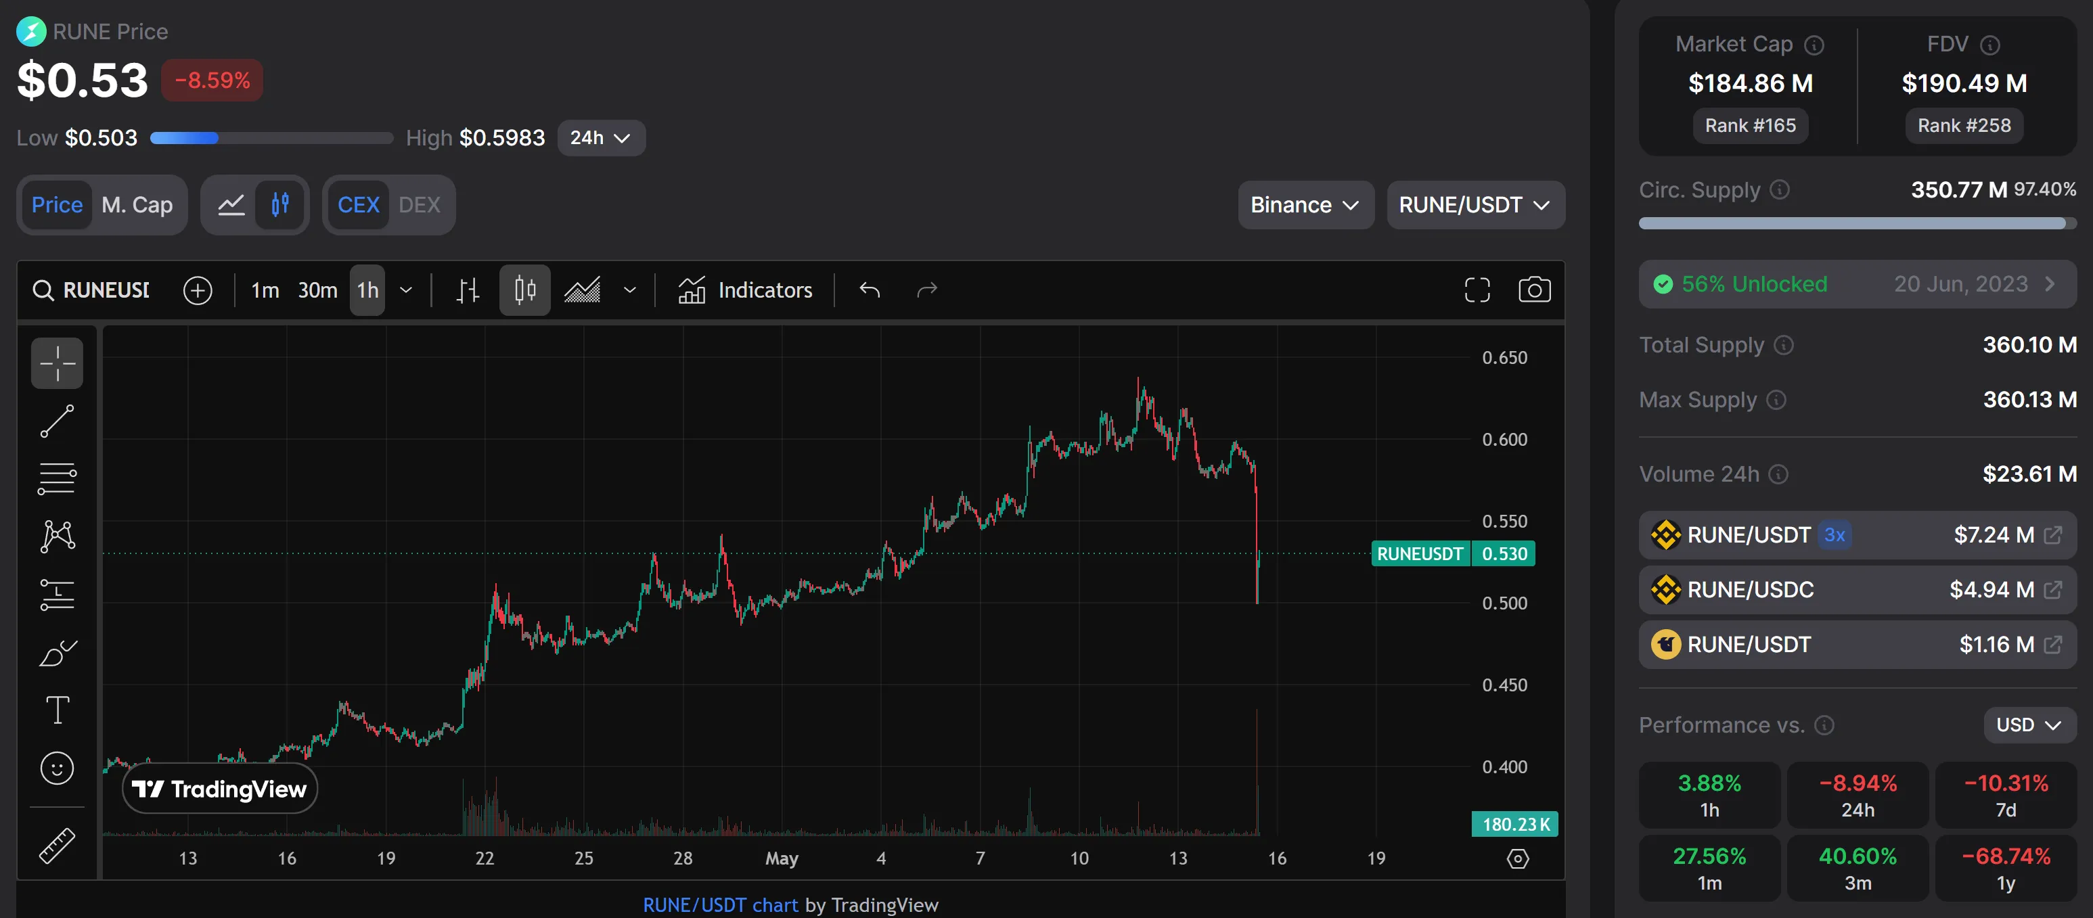Screen dimensions: 2093x918
Task: Switch to candlestick chart style
Action: coord(525,290)
